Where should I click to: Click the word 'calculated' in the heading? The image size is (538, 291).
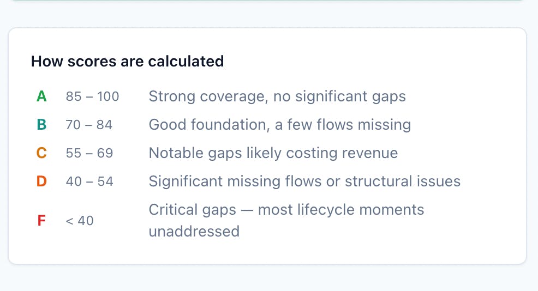(x=186, y=62)
